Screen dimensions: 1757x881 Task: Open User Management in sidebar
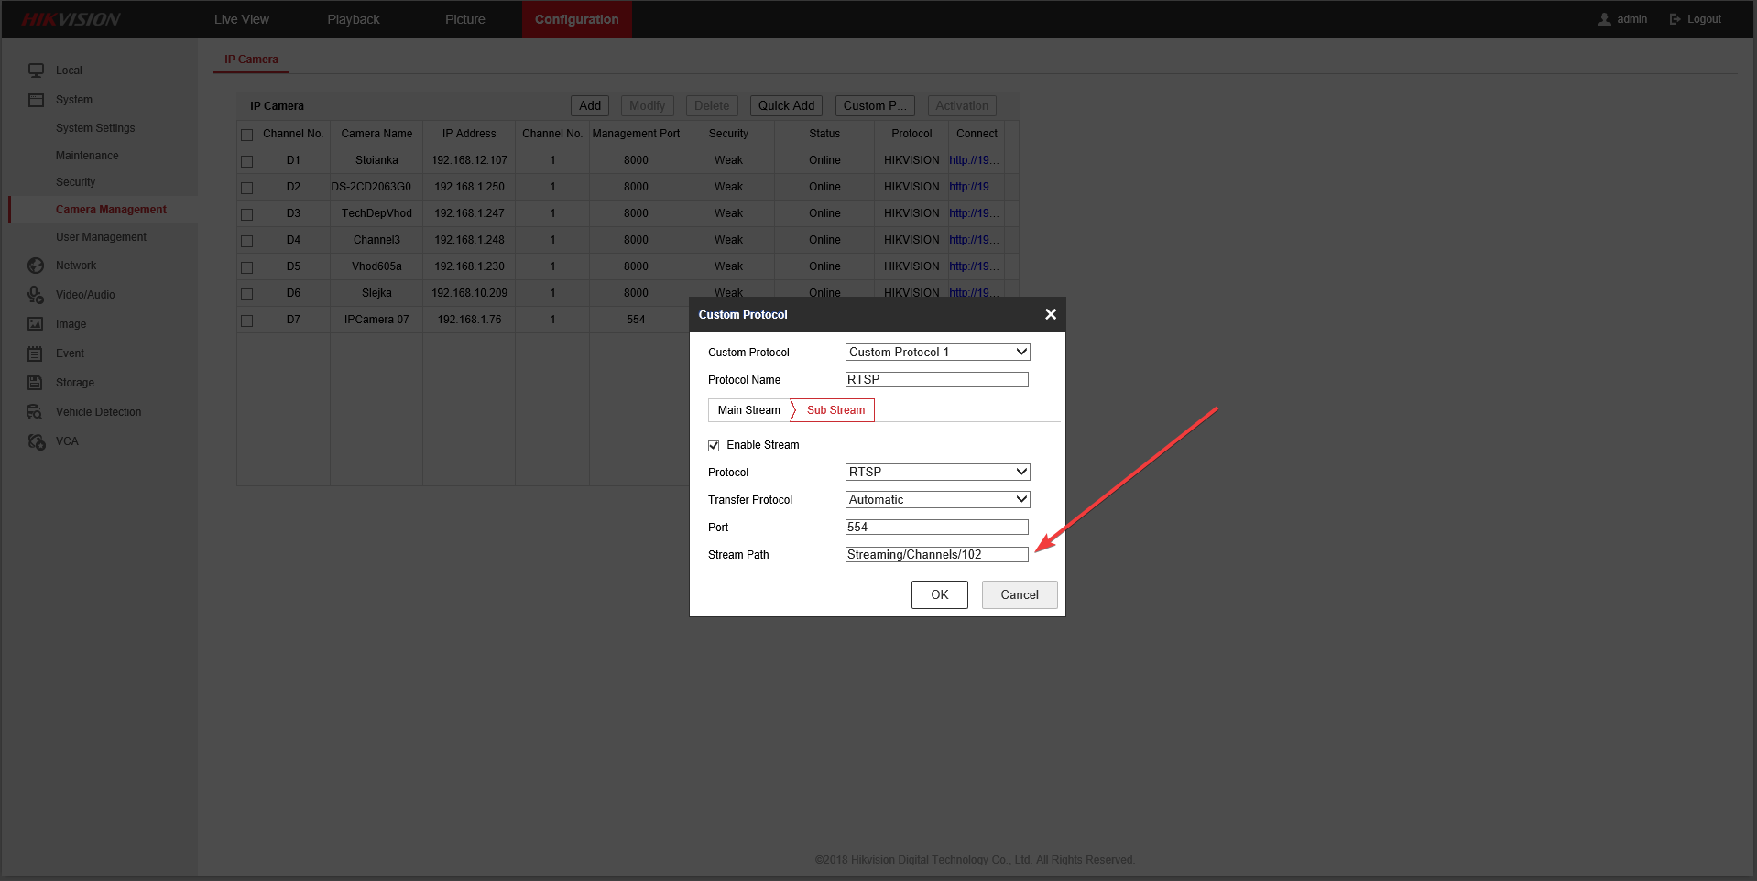[101, 237]
